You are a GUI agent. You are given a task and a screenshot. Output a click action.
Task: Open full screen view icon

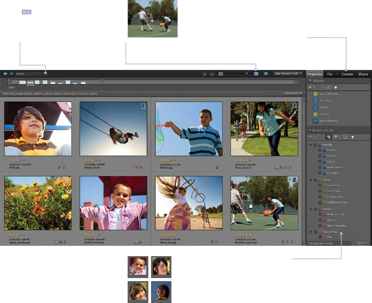(x=266, y=74)
